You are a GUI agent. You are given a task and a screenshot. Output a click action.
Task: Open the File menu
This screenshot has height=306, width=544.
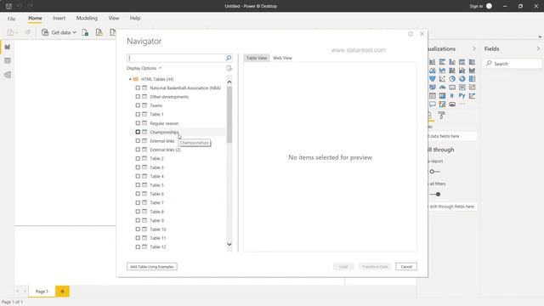click(11, 19)
